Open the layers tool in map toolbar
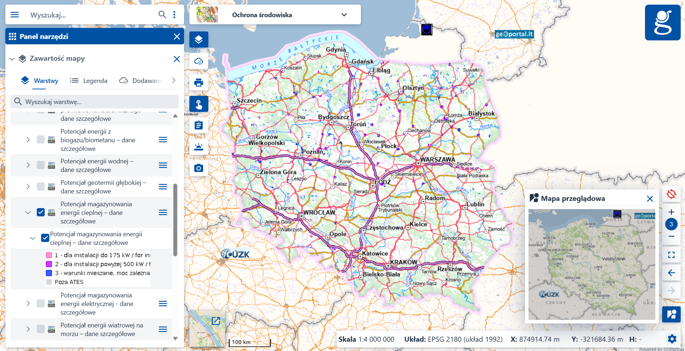The width and height of the screenshot is (685, 351). pos(199,40)
